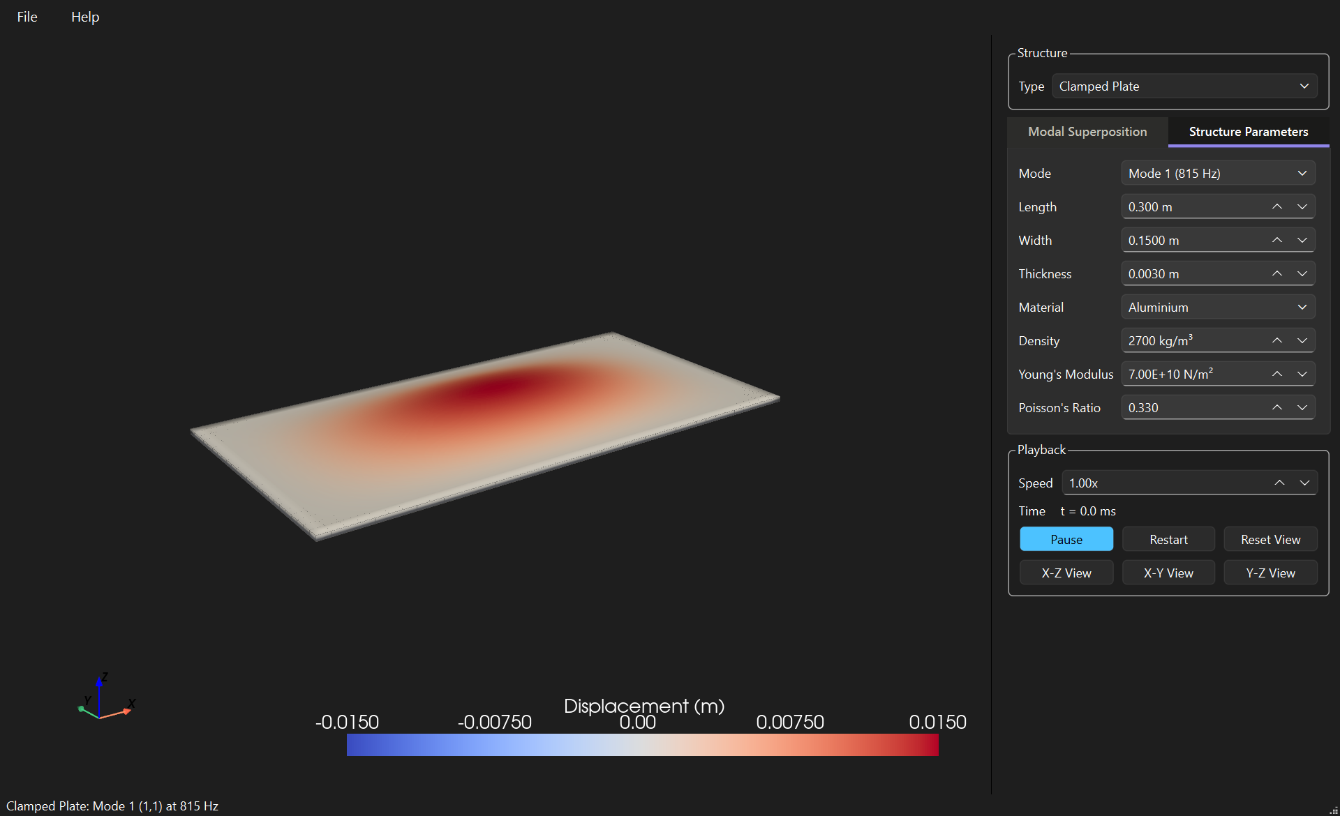The height and width of the screenshot is (816, 1340).
Task: Click the 't = 0.0 ms' time readout
Action: click(x=1088, y=511)
